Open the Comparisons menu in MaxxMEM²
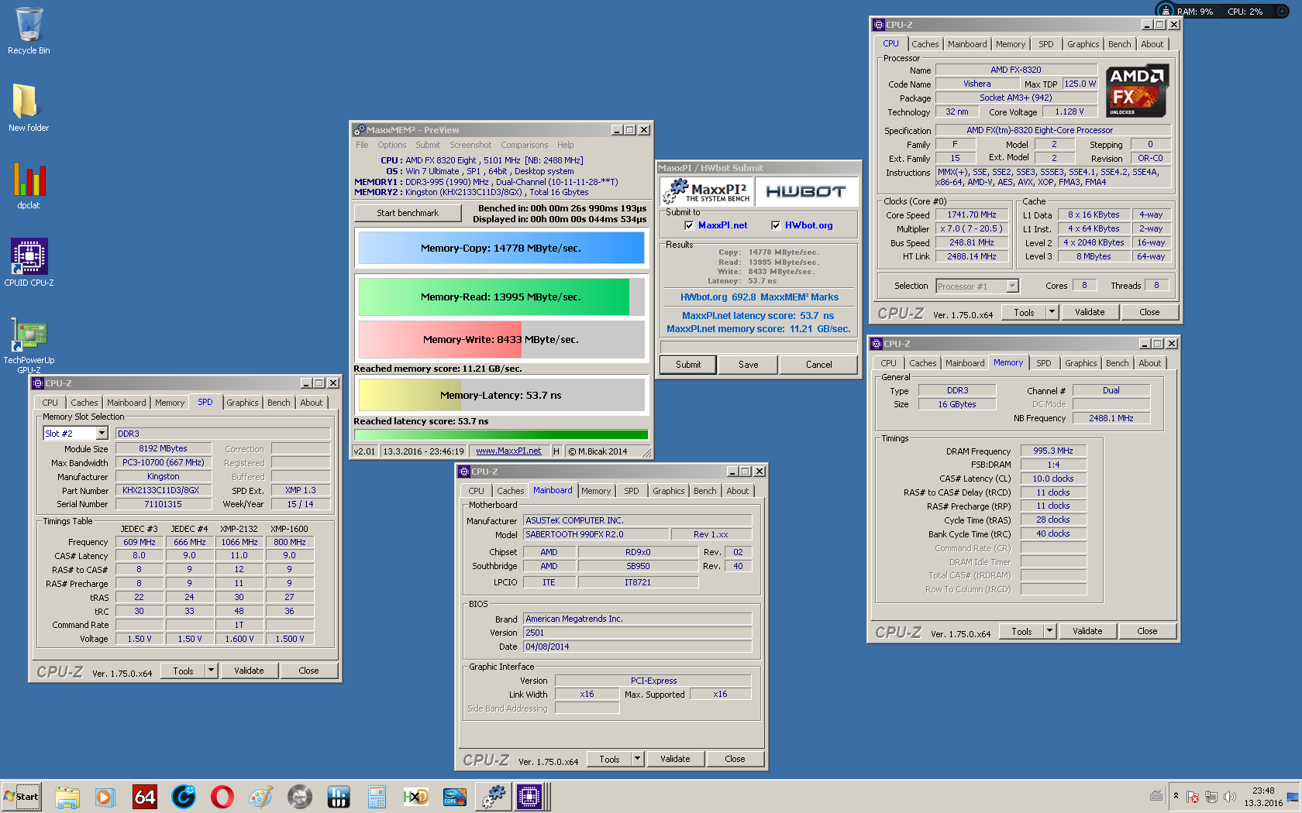The image size is (1302, 813). coord(525,145)
